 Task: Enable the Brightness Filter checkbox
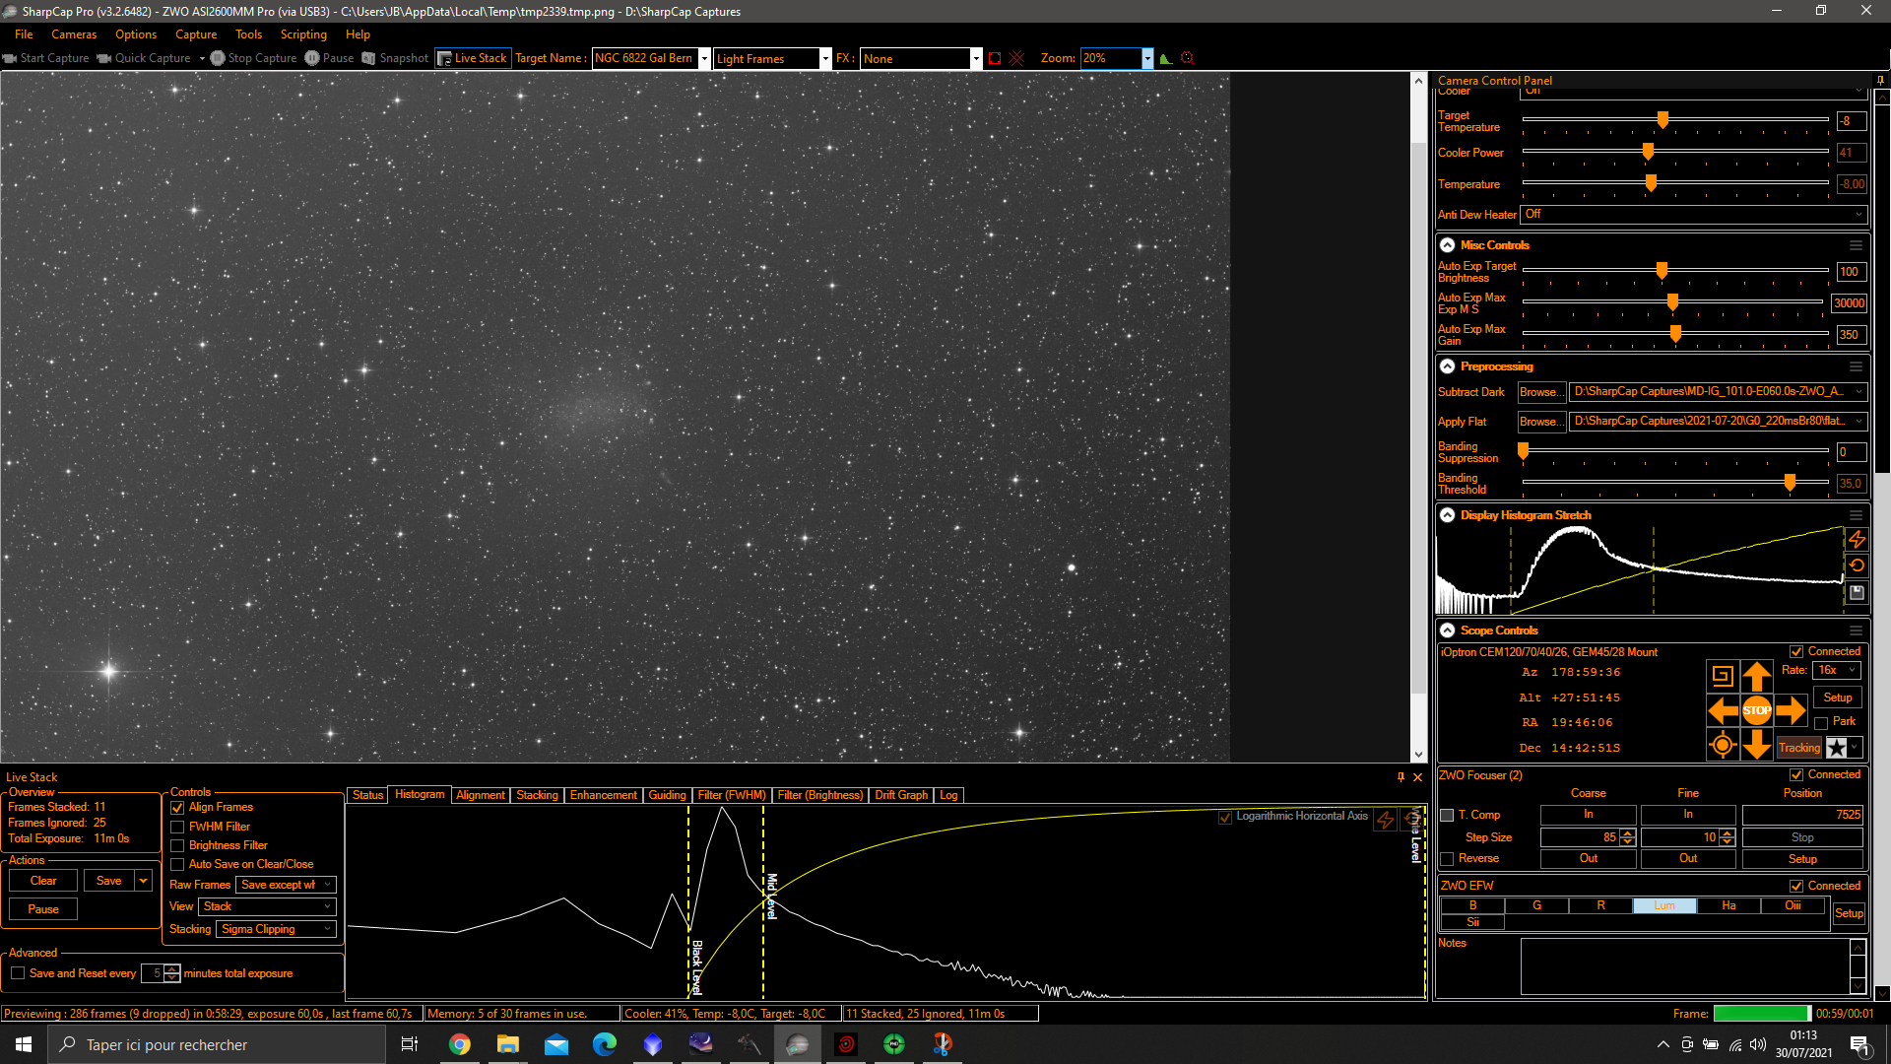(178, 845)
